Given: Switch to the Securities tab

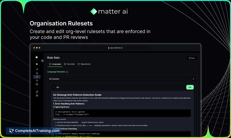Looking at the screenshot, I should click(x=69, y=64).
